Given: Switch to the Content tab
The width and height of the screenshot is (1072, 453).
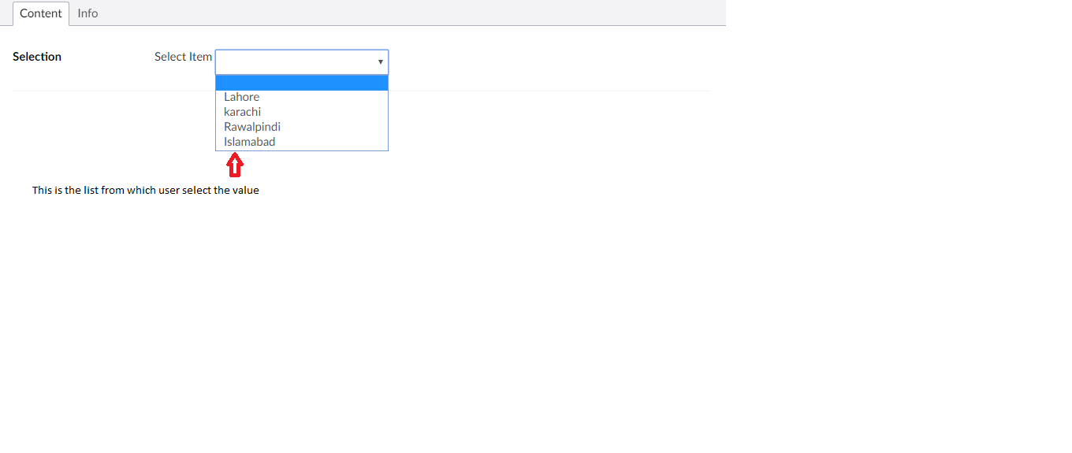Looking at the screenshot, I should click(x=41, y=13).
